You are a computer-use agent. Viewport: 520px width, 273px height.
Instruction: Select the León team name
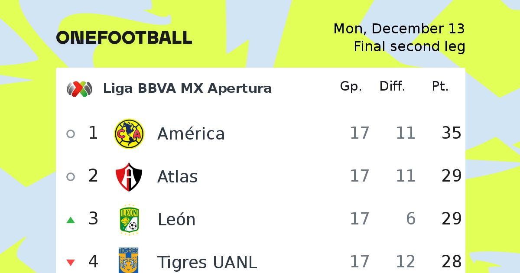pyautogui.click(x=176, y=219)
